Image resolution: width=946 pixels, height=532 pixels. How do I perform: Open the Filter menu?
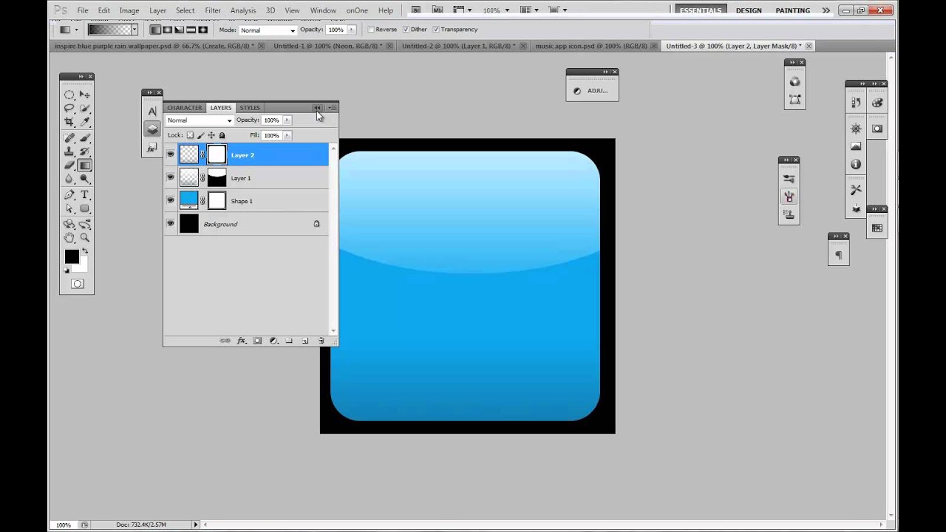(x=213, y=10)
